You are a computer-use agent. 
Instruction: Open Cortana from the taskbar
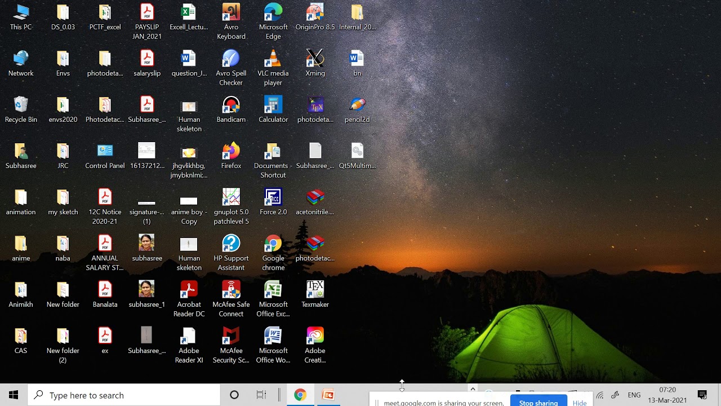pos(234,395)
